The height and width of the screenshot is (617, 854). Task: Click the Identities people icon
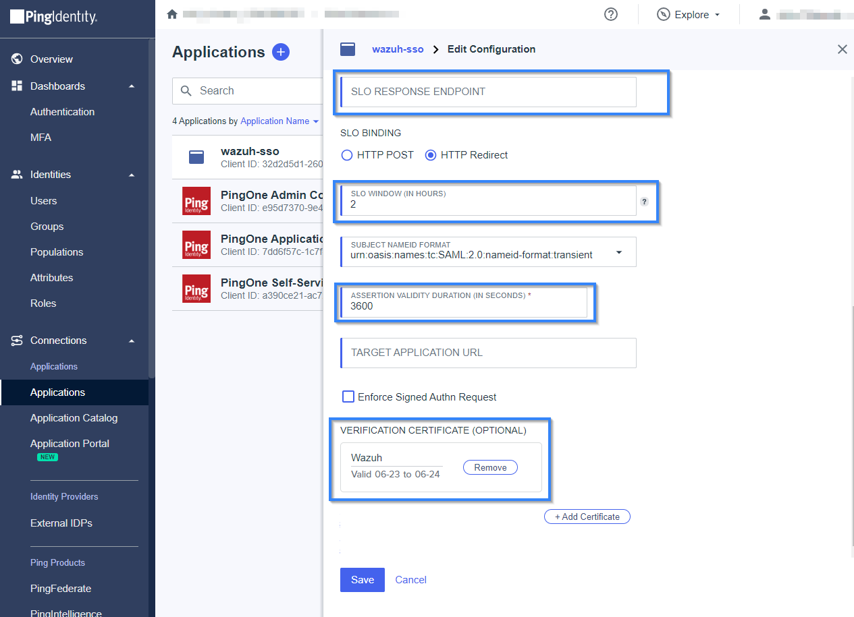(18, 175)
